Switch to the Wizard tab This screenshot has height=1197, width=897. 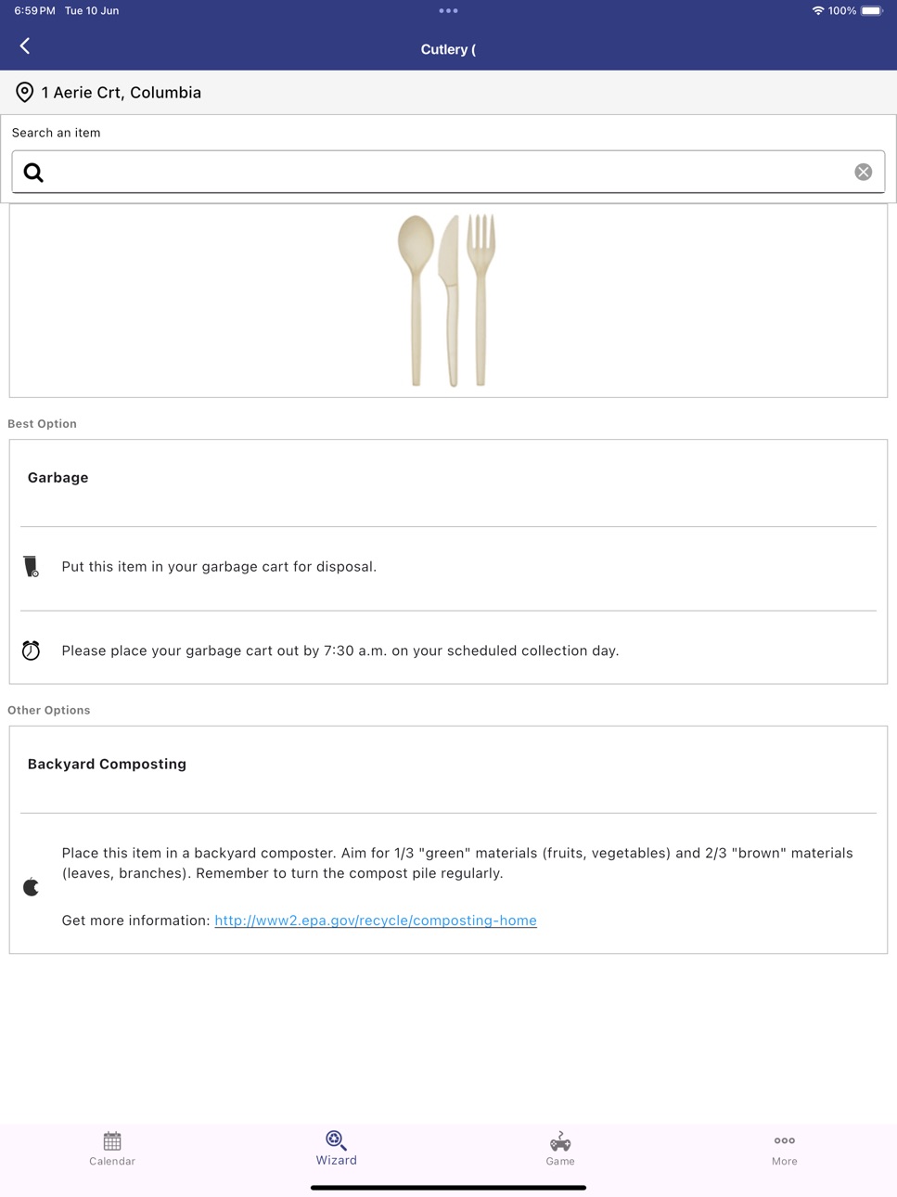[x=336, y=1149]
